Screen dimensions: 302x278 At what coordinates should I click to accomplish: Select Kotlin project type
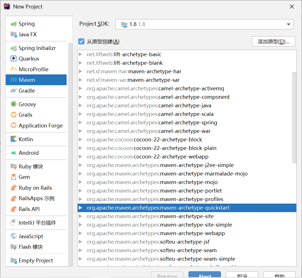point(36,139)
